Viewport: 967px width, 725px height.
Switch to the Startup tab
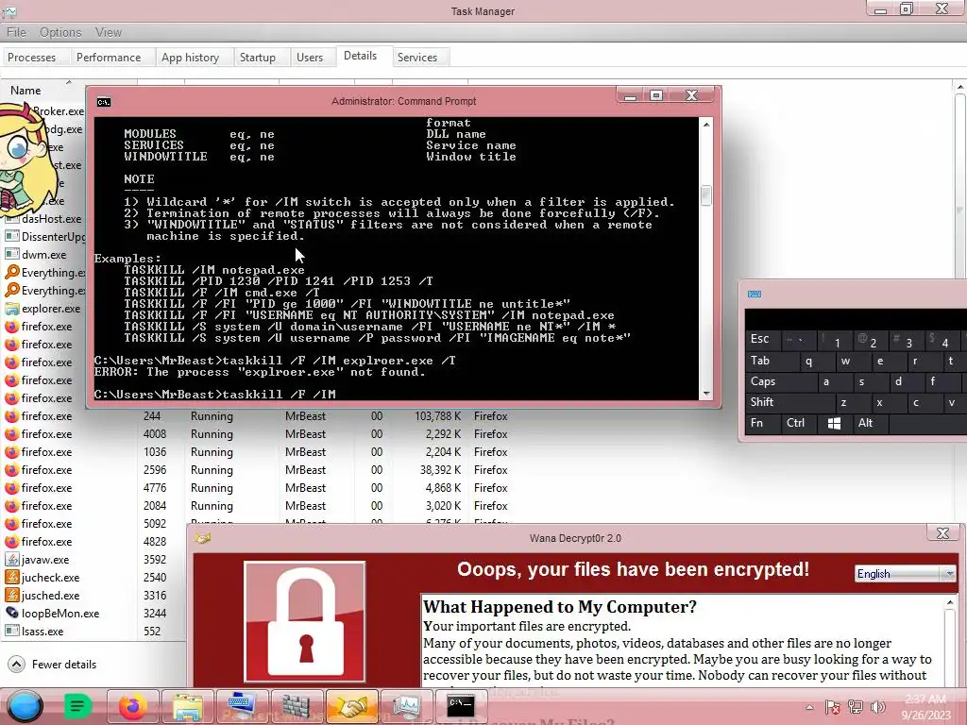click(257, 58)
